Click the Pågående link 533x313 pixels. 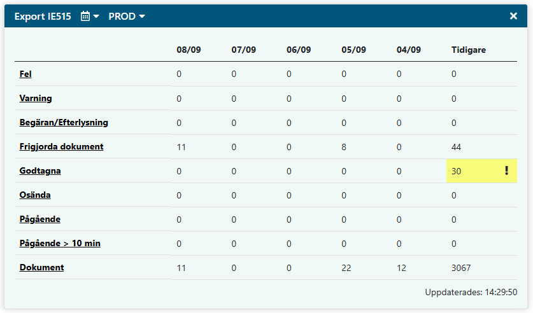click(40, 219)
